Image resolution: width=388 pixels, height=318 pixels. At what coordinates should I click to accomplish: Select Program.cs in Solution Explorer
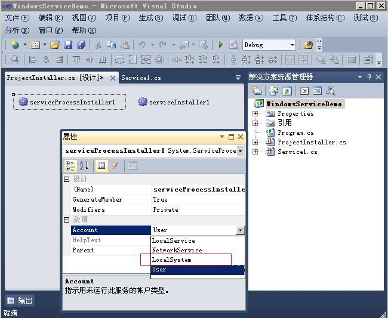coord(295,133)
